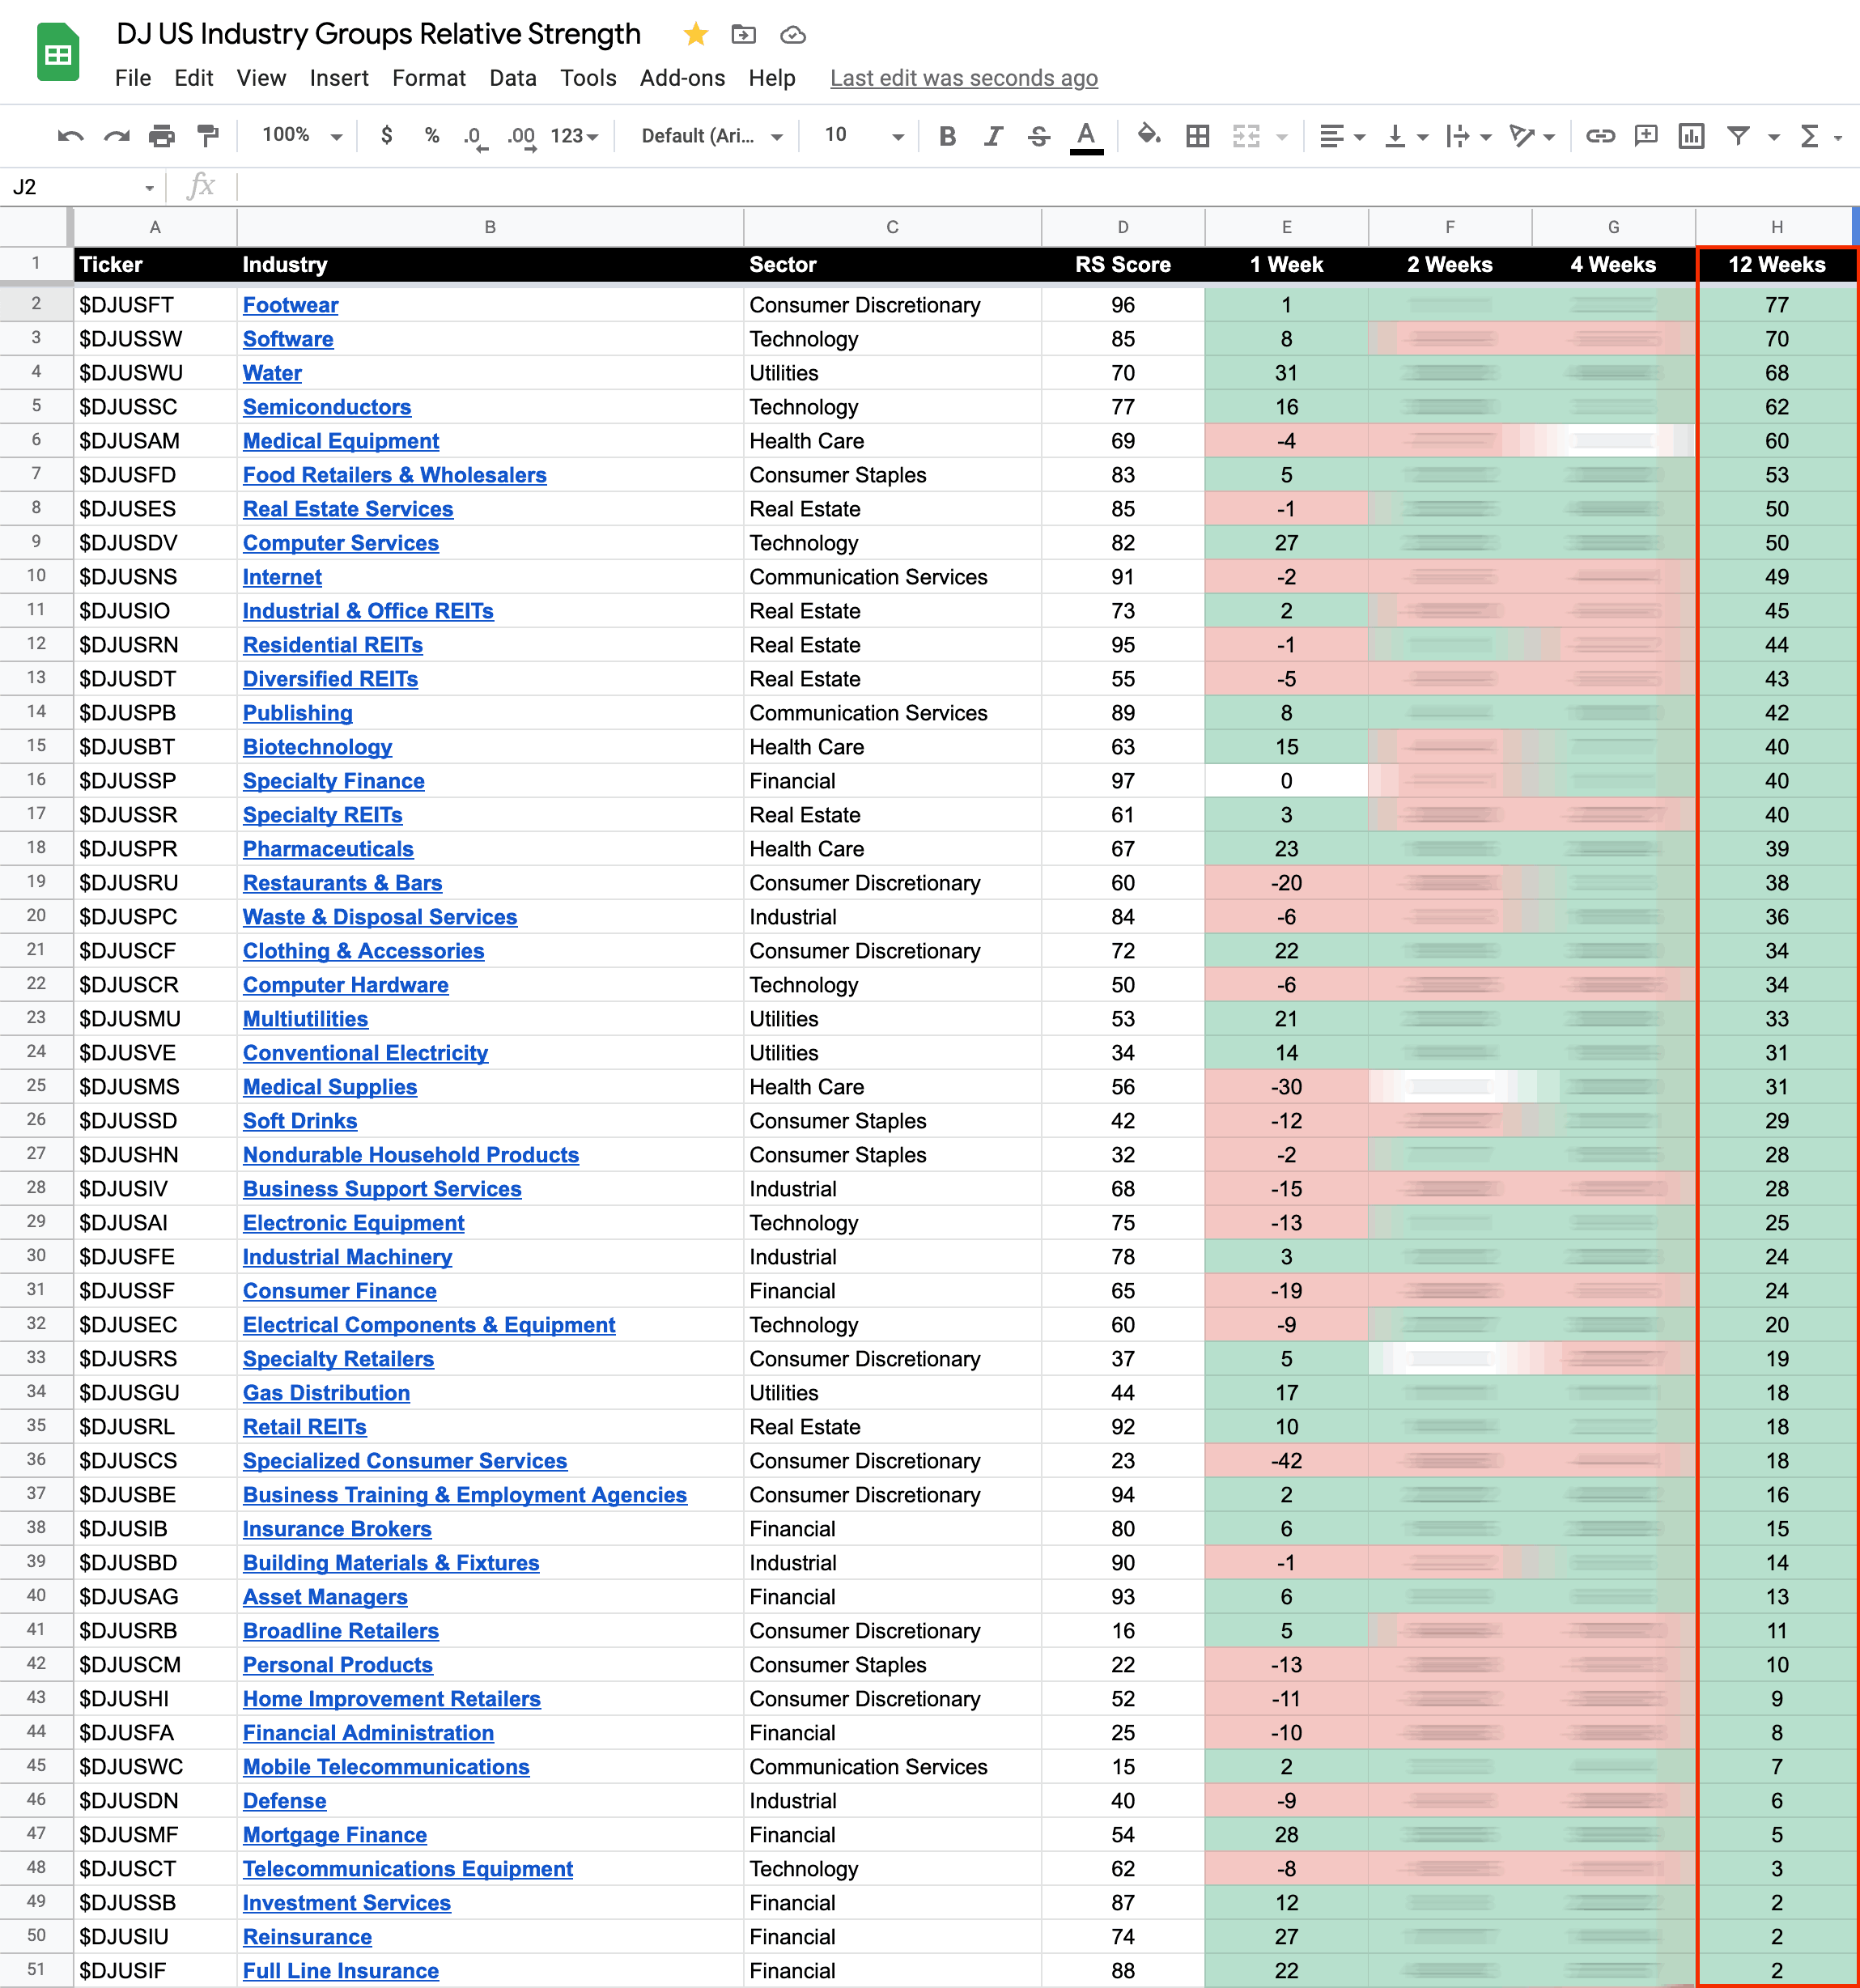Open the Add-ons menu
This screenshot has width=1860, height=1988.
pyautogui.click(x=682, y=78)
